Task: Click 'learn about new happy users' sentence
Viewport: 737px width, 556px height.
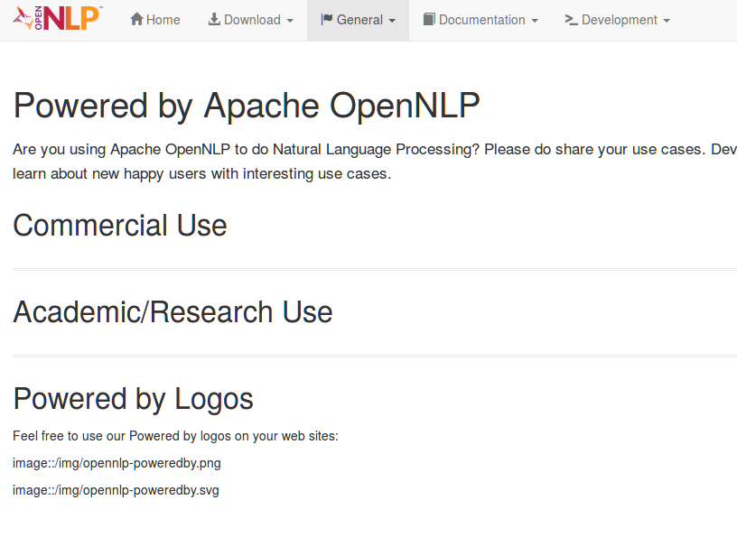Action: click(202, 173)
